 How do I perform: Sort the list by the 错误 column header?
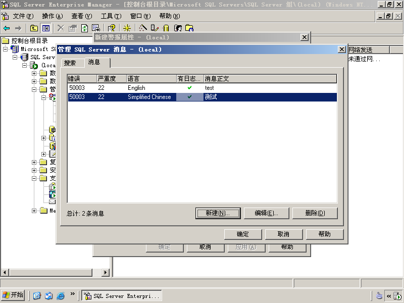coord(82,79)
